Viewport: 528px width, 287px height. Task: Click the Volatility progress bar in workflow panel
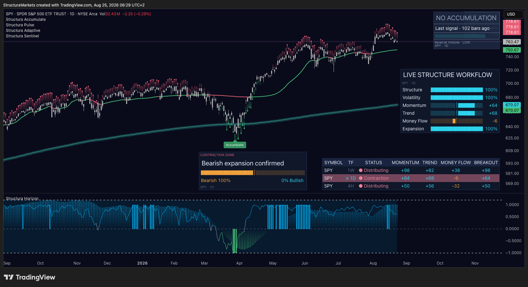pos(457,98)
